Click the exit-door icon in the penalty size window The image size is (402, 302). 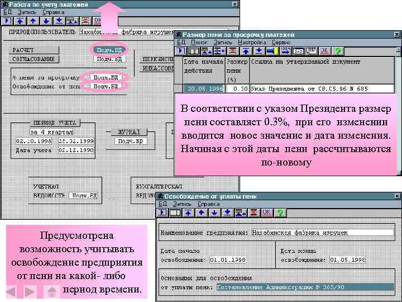180,51
